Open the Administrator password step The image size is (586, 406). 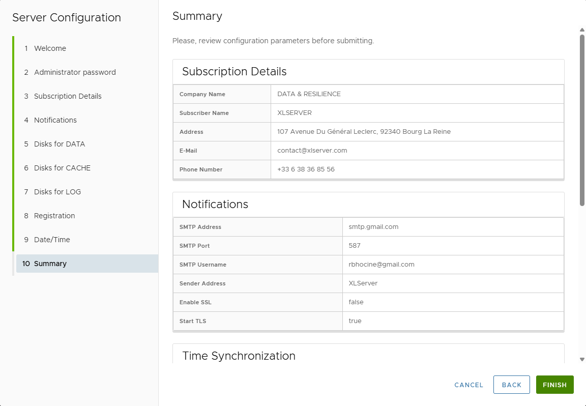click(74, 72)
